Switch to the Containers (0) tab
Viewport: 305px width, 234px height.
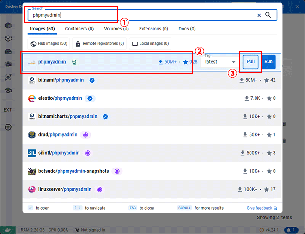click(x=79, y=29)
